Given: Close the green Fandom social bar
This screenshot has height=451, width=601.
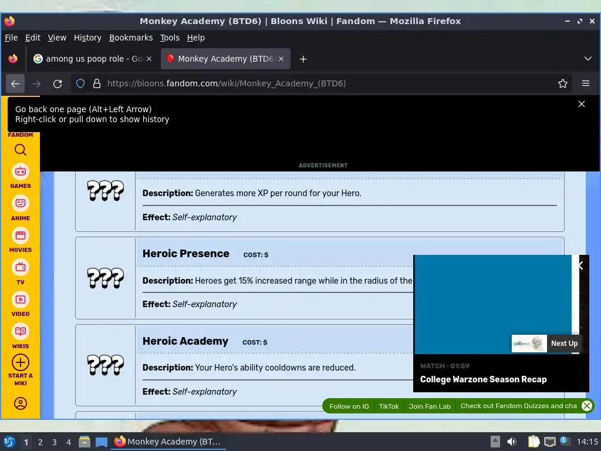Looking at the screenshot, I should click(x=587, y=406).
